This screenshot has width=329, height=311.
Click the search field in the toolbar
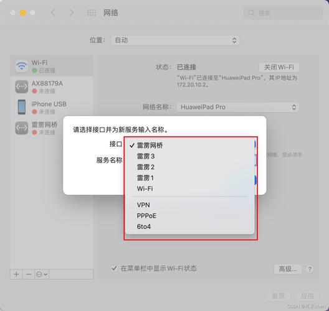[x=283, y=13]
